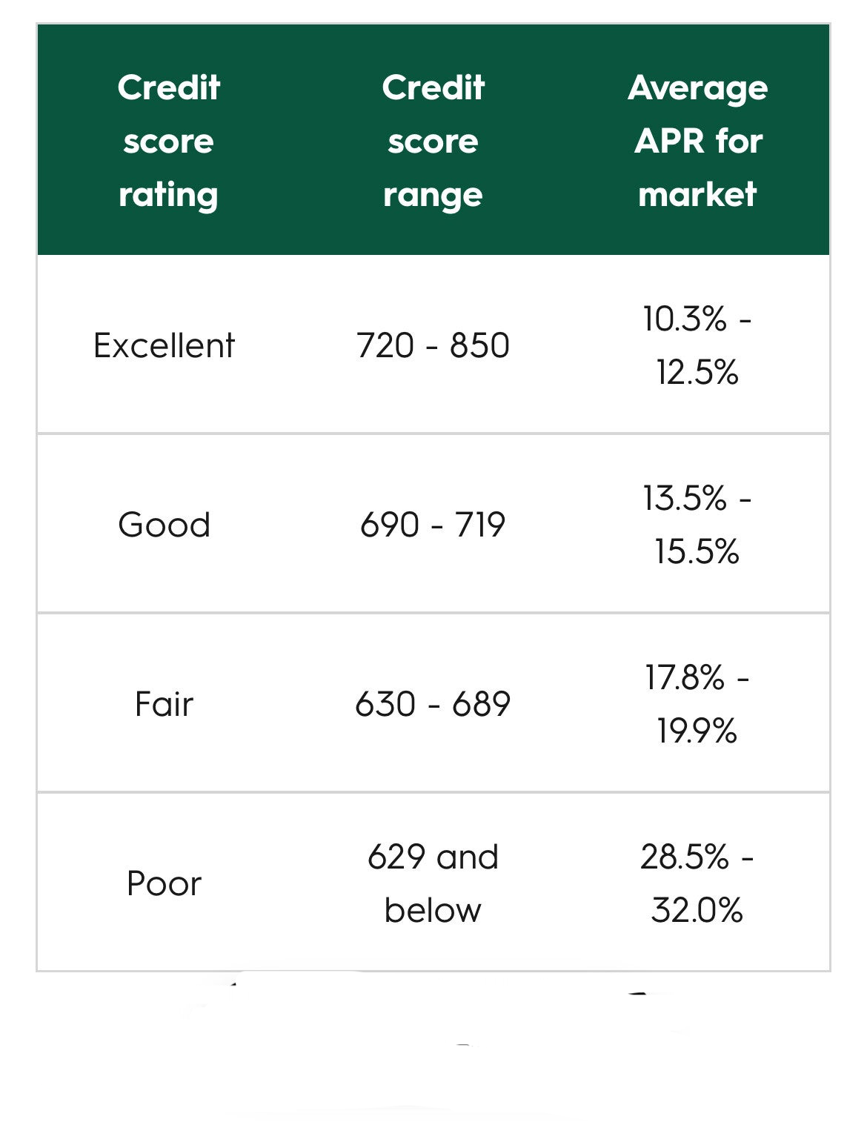Click the 12.5% APR value
The height and width of the screenshot is (1122, 867).
tap(697, 372)
